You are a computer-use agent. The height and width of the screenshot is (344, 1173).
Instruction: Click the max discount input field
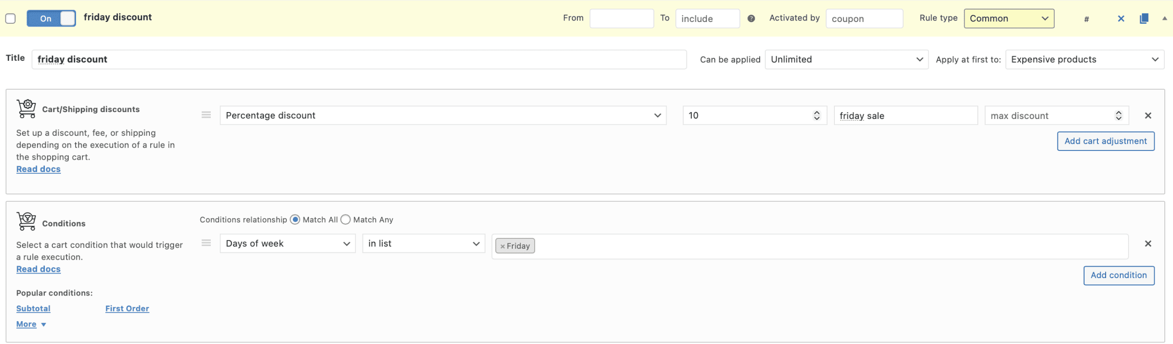point(1049,116)
